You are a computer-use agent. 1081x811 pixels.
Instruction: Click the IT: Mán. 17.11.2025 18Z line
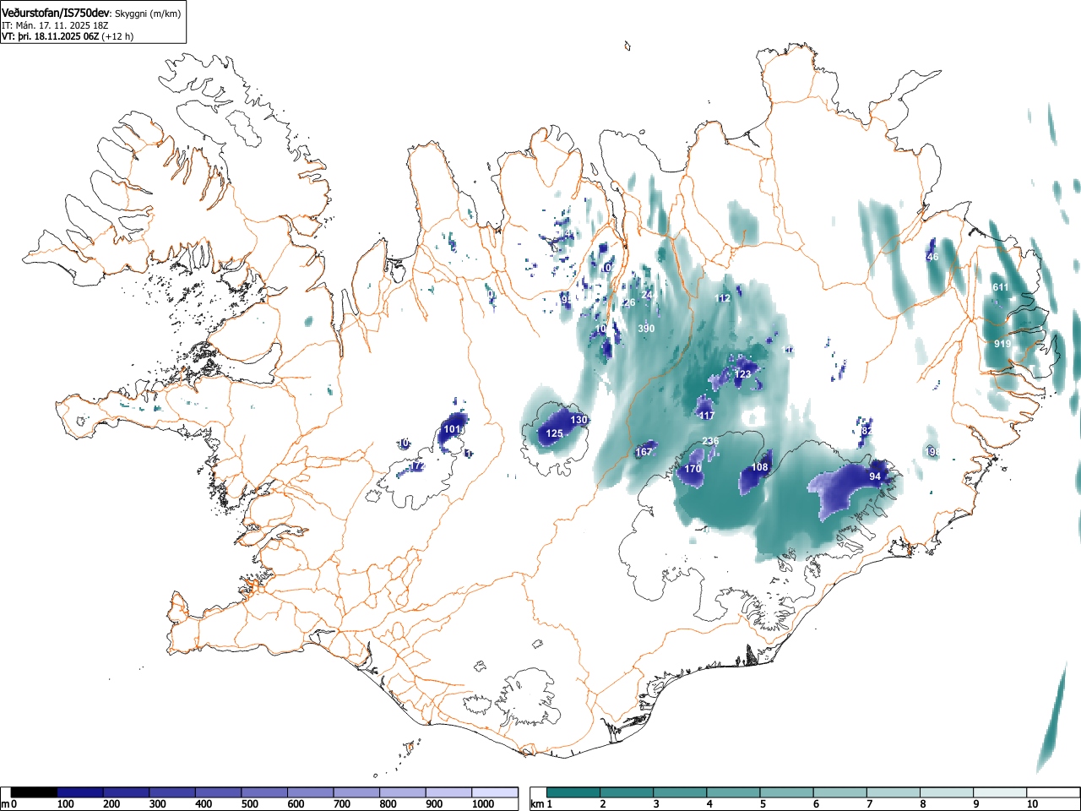coord(55,25)
